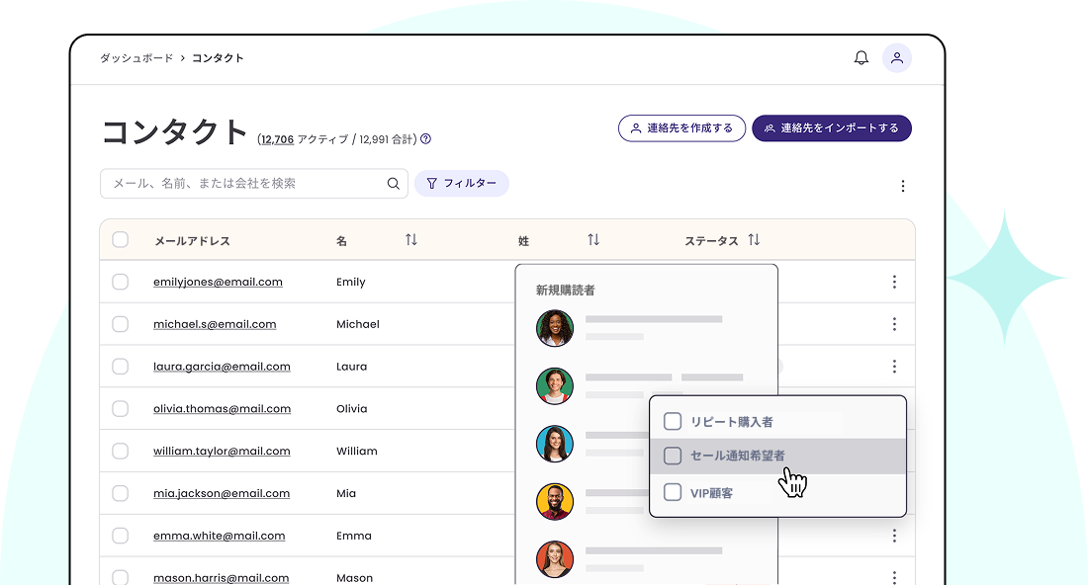Click 連絡先を作成する button
The height and width of the screenshot is (585, 1088).
pos(681,128)
